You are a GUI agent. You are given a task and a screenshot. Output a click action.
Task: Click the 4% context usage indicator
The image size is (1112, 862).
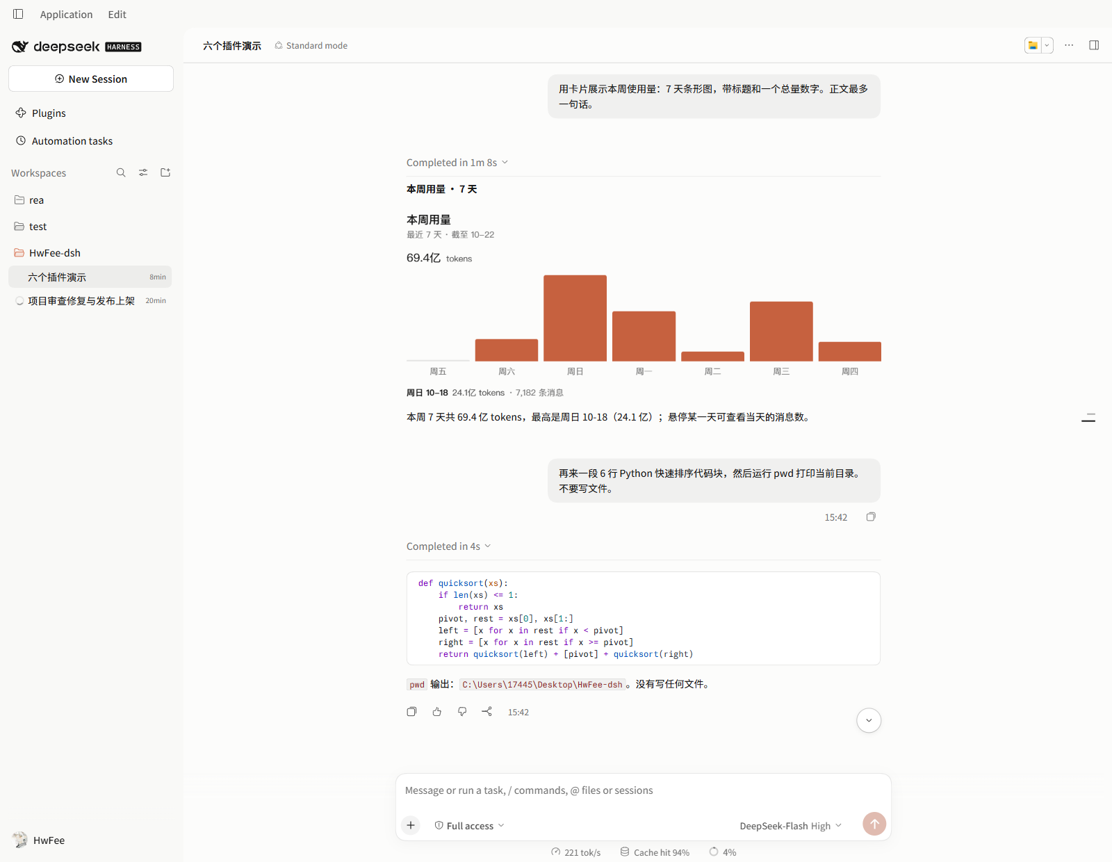723,852
